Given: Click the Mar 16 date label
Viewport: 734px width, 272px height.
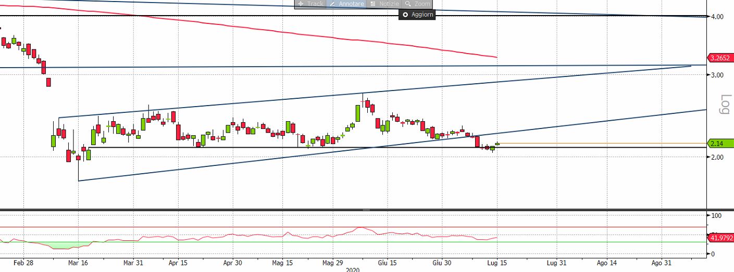Looking at the screenshot, I should click(x=77, y=263).
